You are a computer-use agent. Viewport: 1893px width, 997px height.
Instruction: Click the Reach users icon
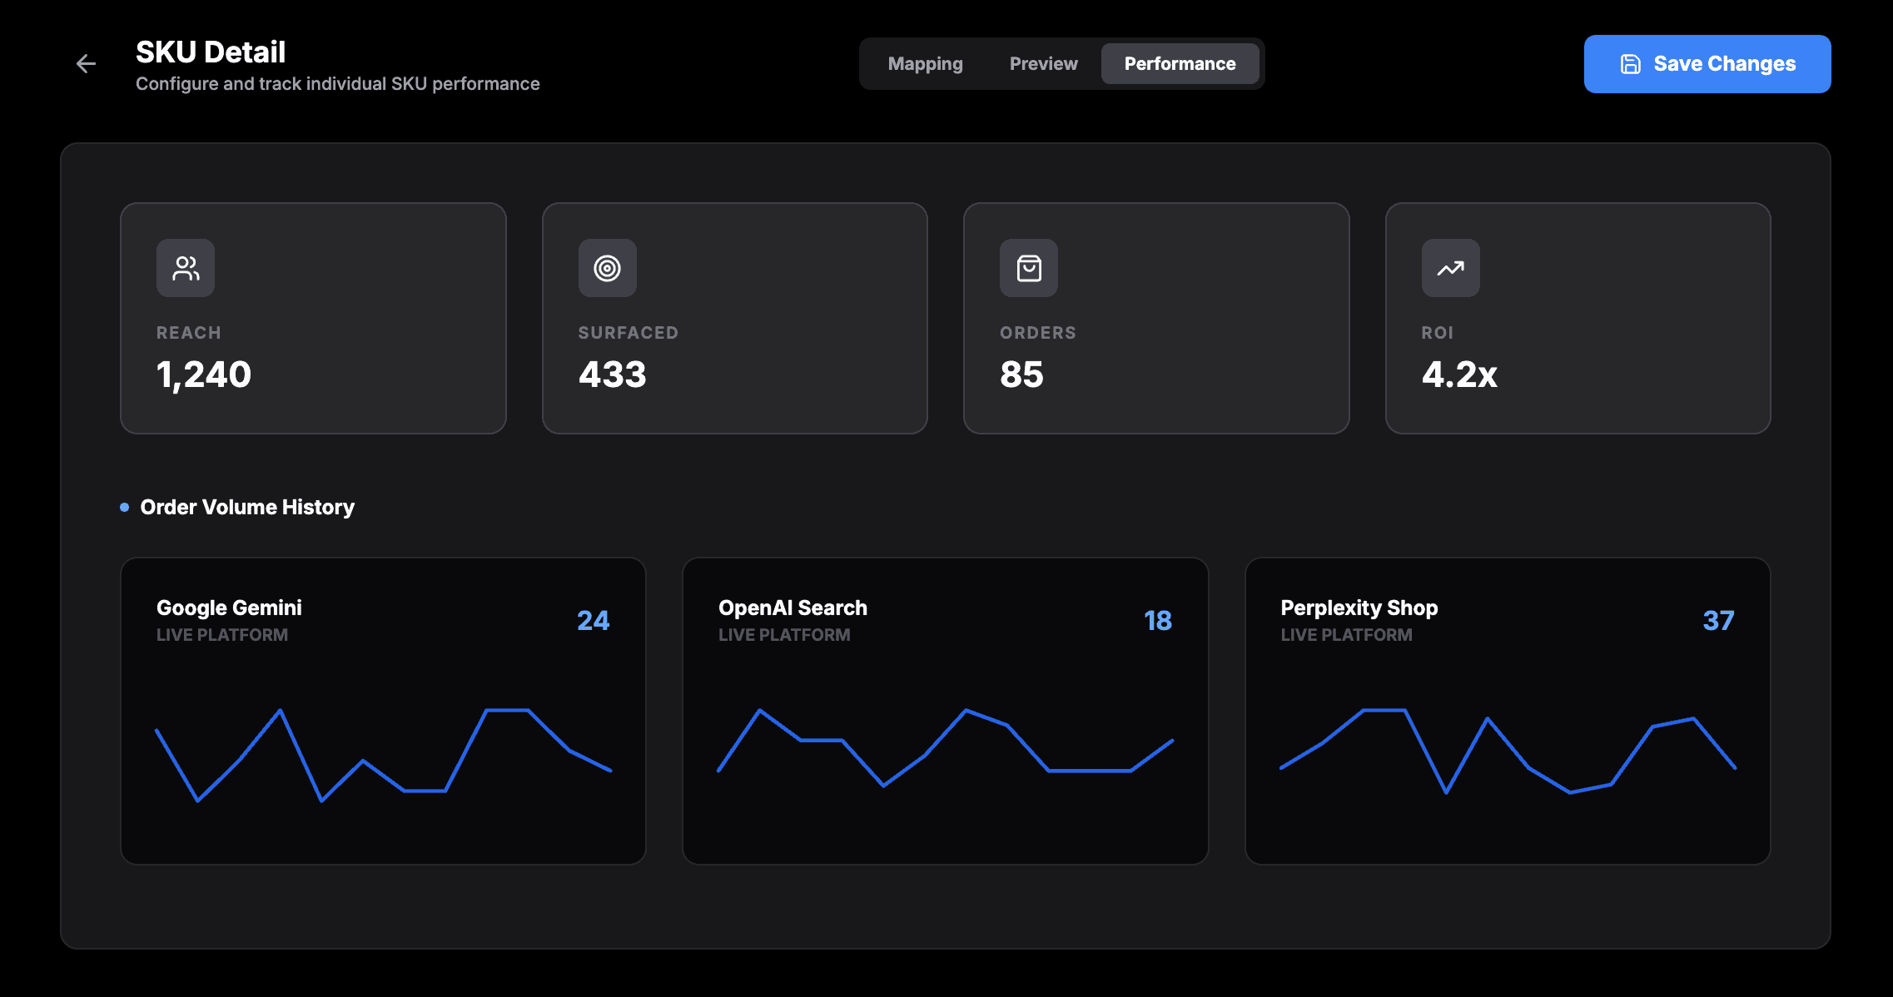[186, 268]
